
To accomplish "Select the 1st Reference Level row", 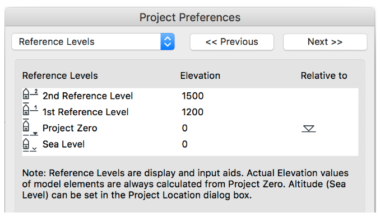I will [190, 112].
